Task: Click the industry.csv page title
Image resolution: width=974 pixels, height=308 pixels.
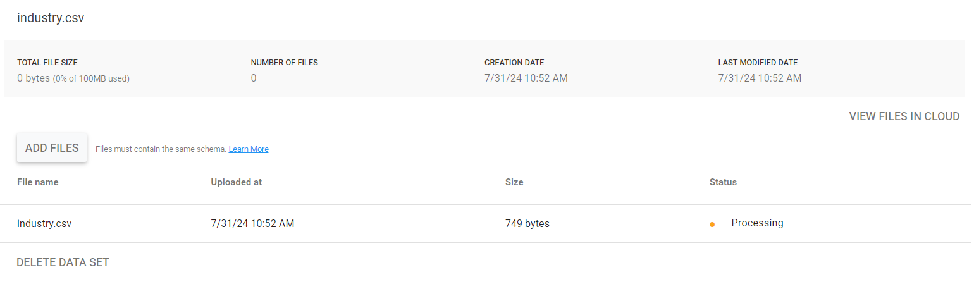Action: click(51, 18)
